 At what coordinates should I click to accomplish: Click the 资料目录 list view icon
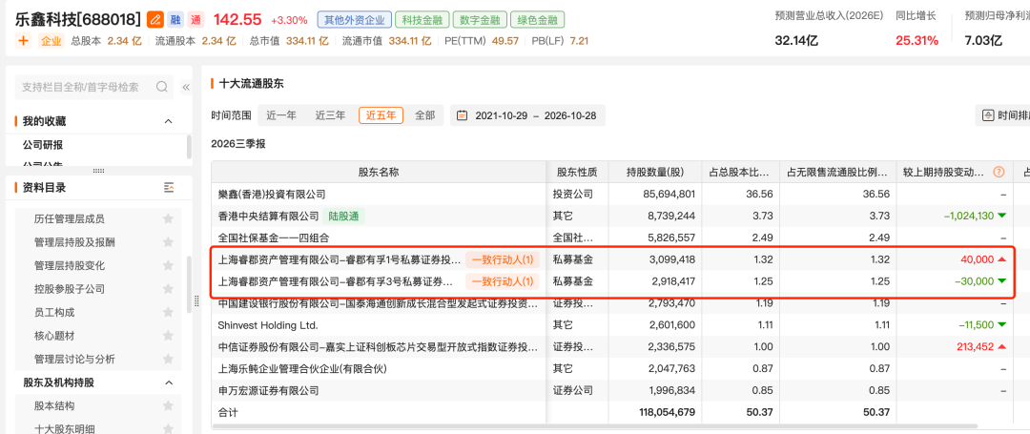[169, 188]
